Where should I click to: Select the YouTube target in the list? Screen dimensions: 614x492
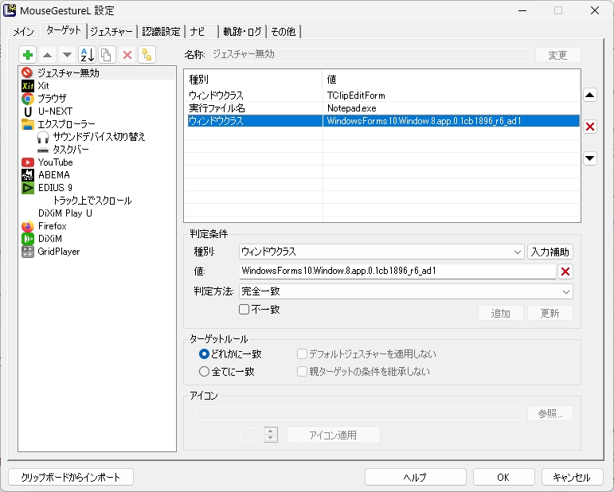pos(55,162)
